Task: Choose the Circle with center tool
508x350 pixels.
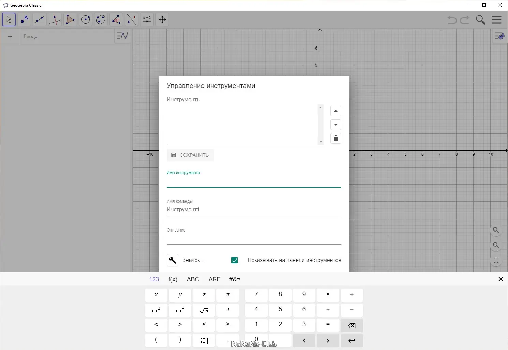Action: [86, 19]
